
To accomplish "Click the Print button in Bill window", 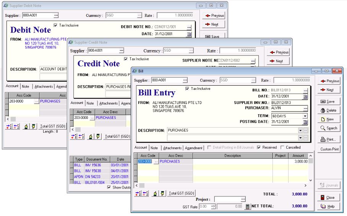I will click(x=329, y=140).
